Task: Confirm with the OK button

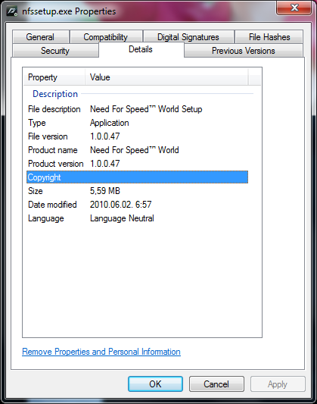Action: click(x=156, y=384)
